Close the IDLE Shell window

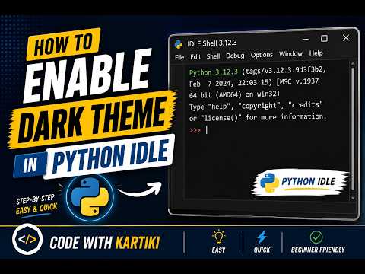pyautogui.click(x=346, y=38)
